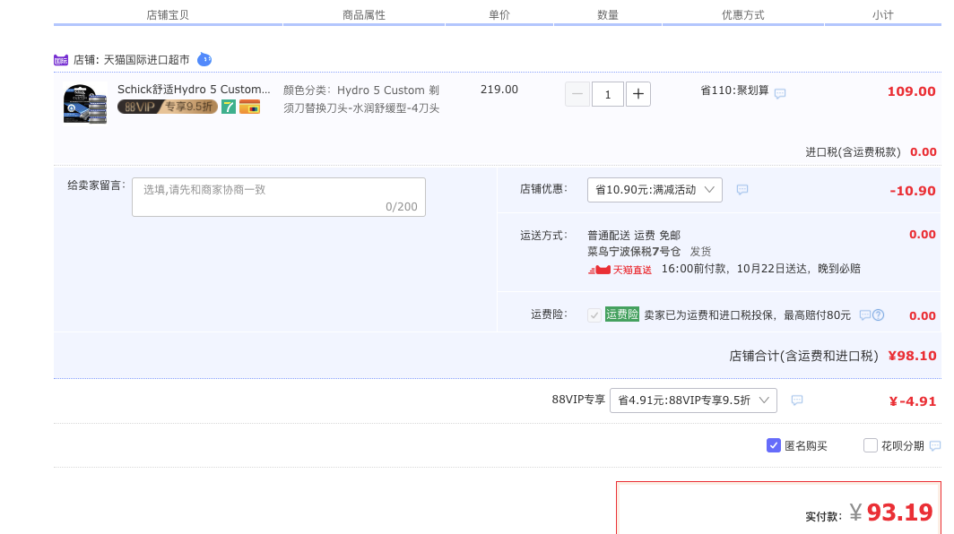Click the 颜色分类 product attribute text

click(361, 99)
